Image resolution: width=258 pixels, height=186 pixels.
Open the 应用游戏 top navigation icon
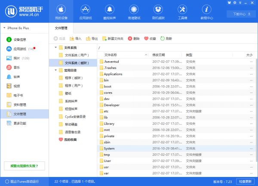point(86,12)
